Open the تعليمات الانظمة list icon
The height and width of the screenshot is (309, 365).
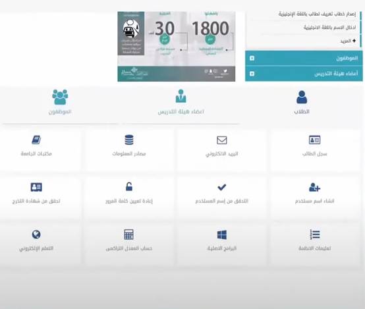tap(314, 235)
